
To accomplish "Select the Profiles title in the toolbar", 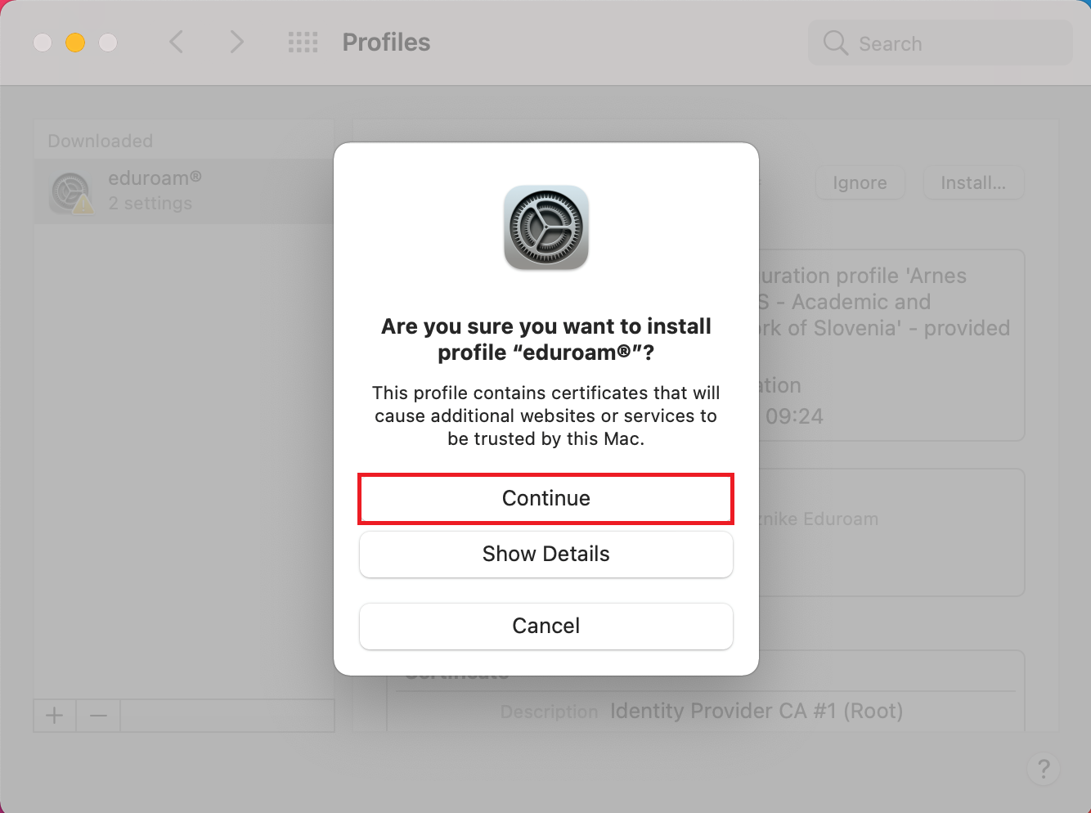I will (x=386, y=43).
